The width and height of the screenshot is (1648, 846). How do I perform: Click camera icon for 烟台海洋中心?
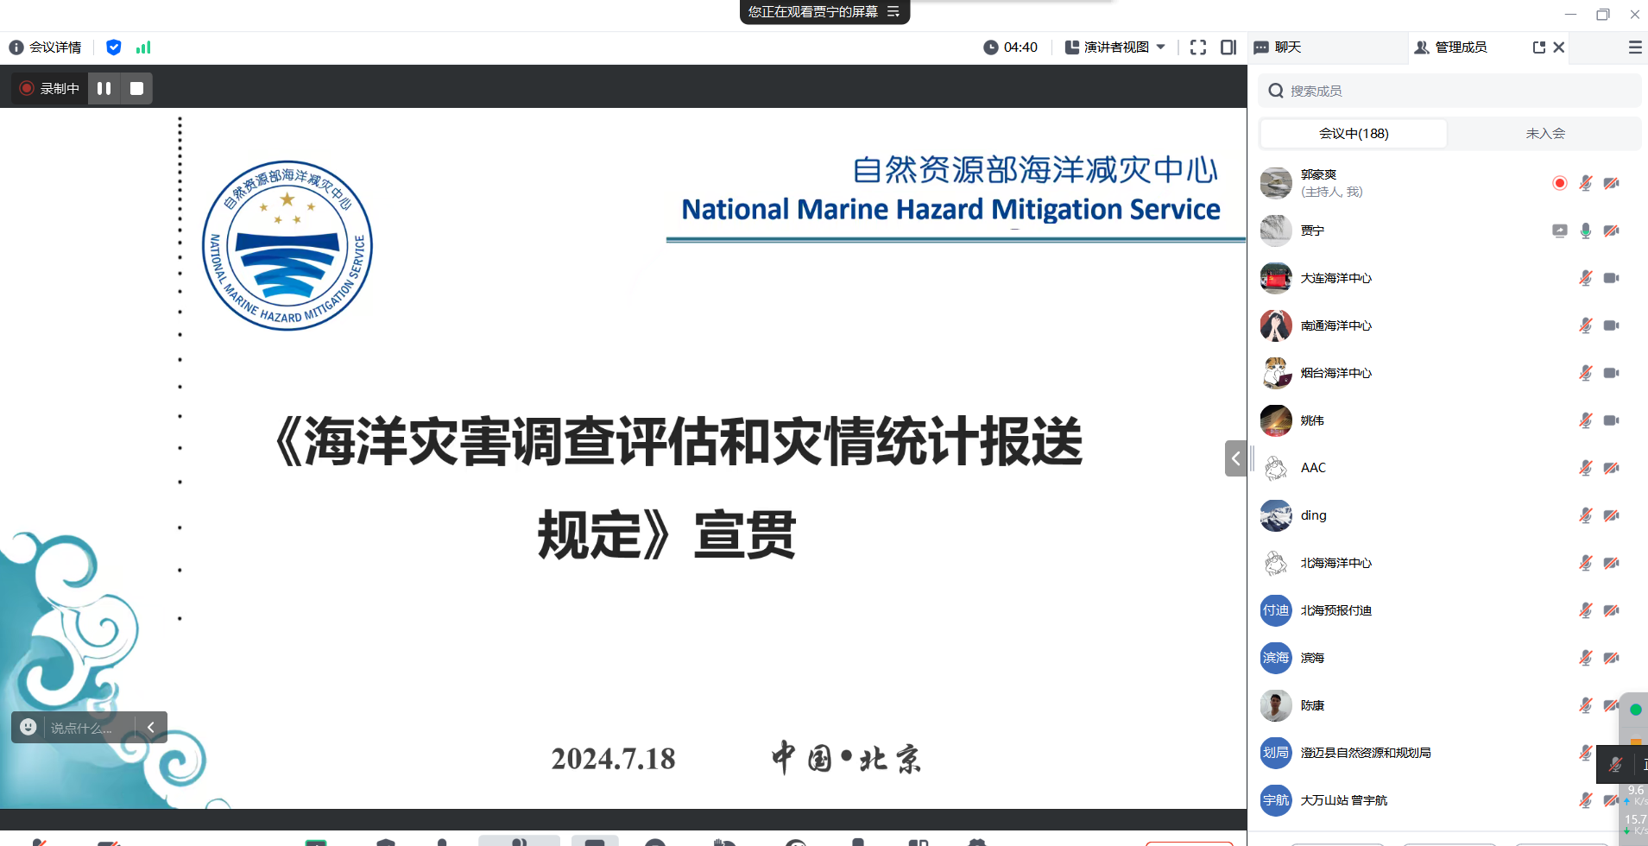pyautogui.click(x=1612, y=373)
